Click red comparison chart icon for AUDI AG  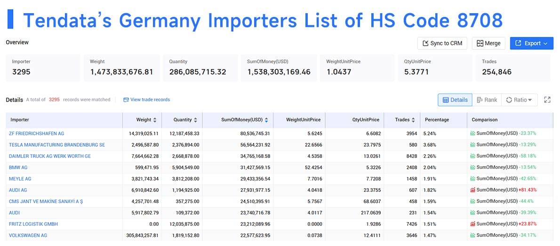point(473,190)
